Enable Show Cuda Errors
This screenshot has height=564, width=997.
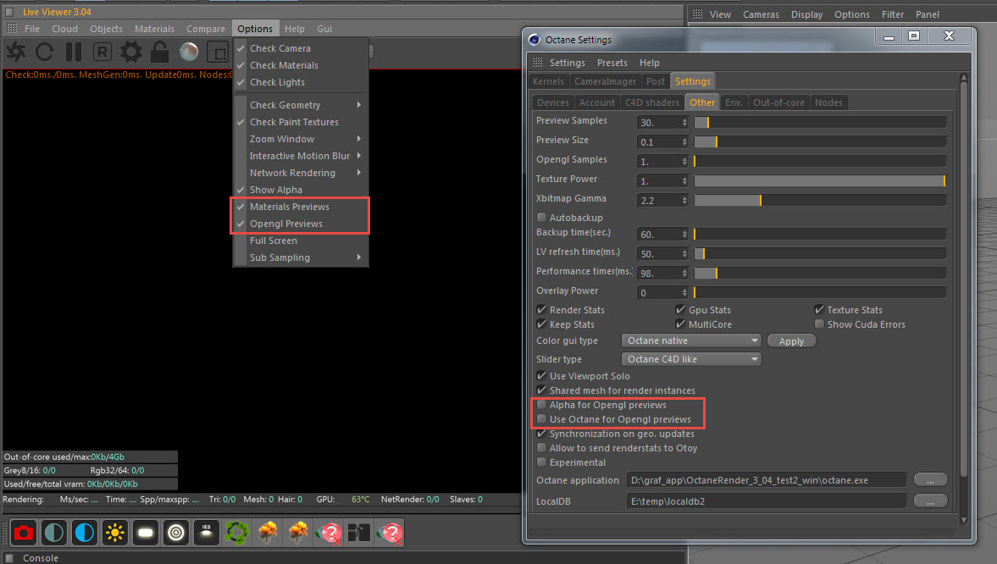click(819, 324)
